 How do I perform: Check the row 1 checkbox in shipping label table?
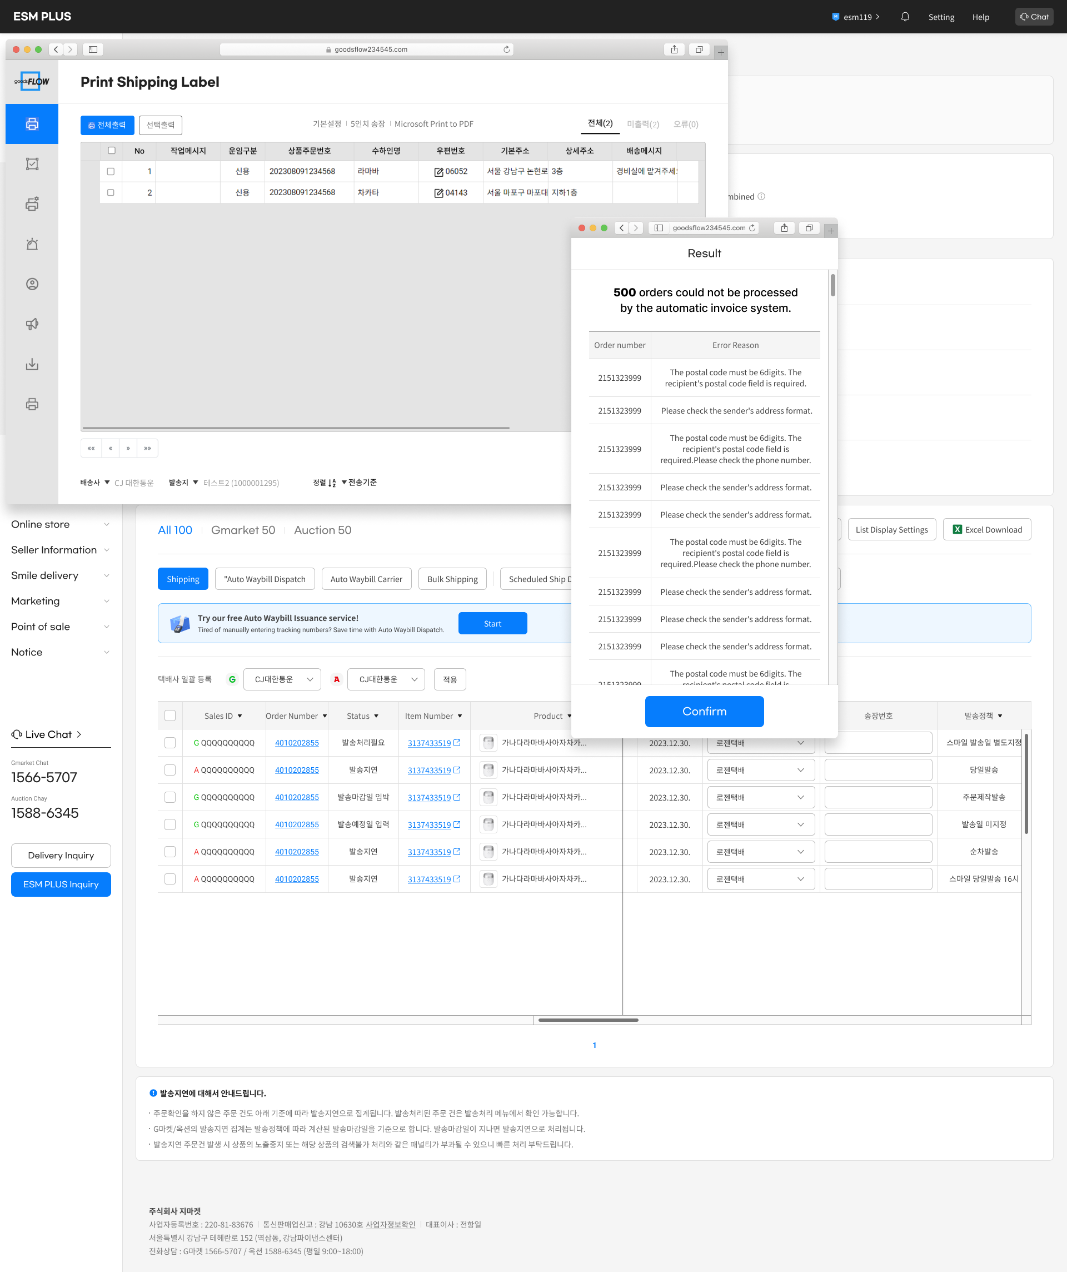[x=111, y=171]
